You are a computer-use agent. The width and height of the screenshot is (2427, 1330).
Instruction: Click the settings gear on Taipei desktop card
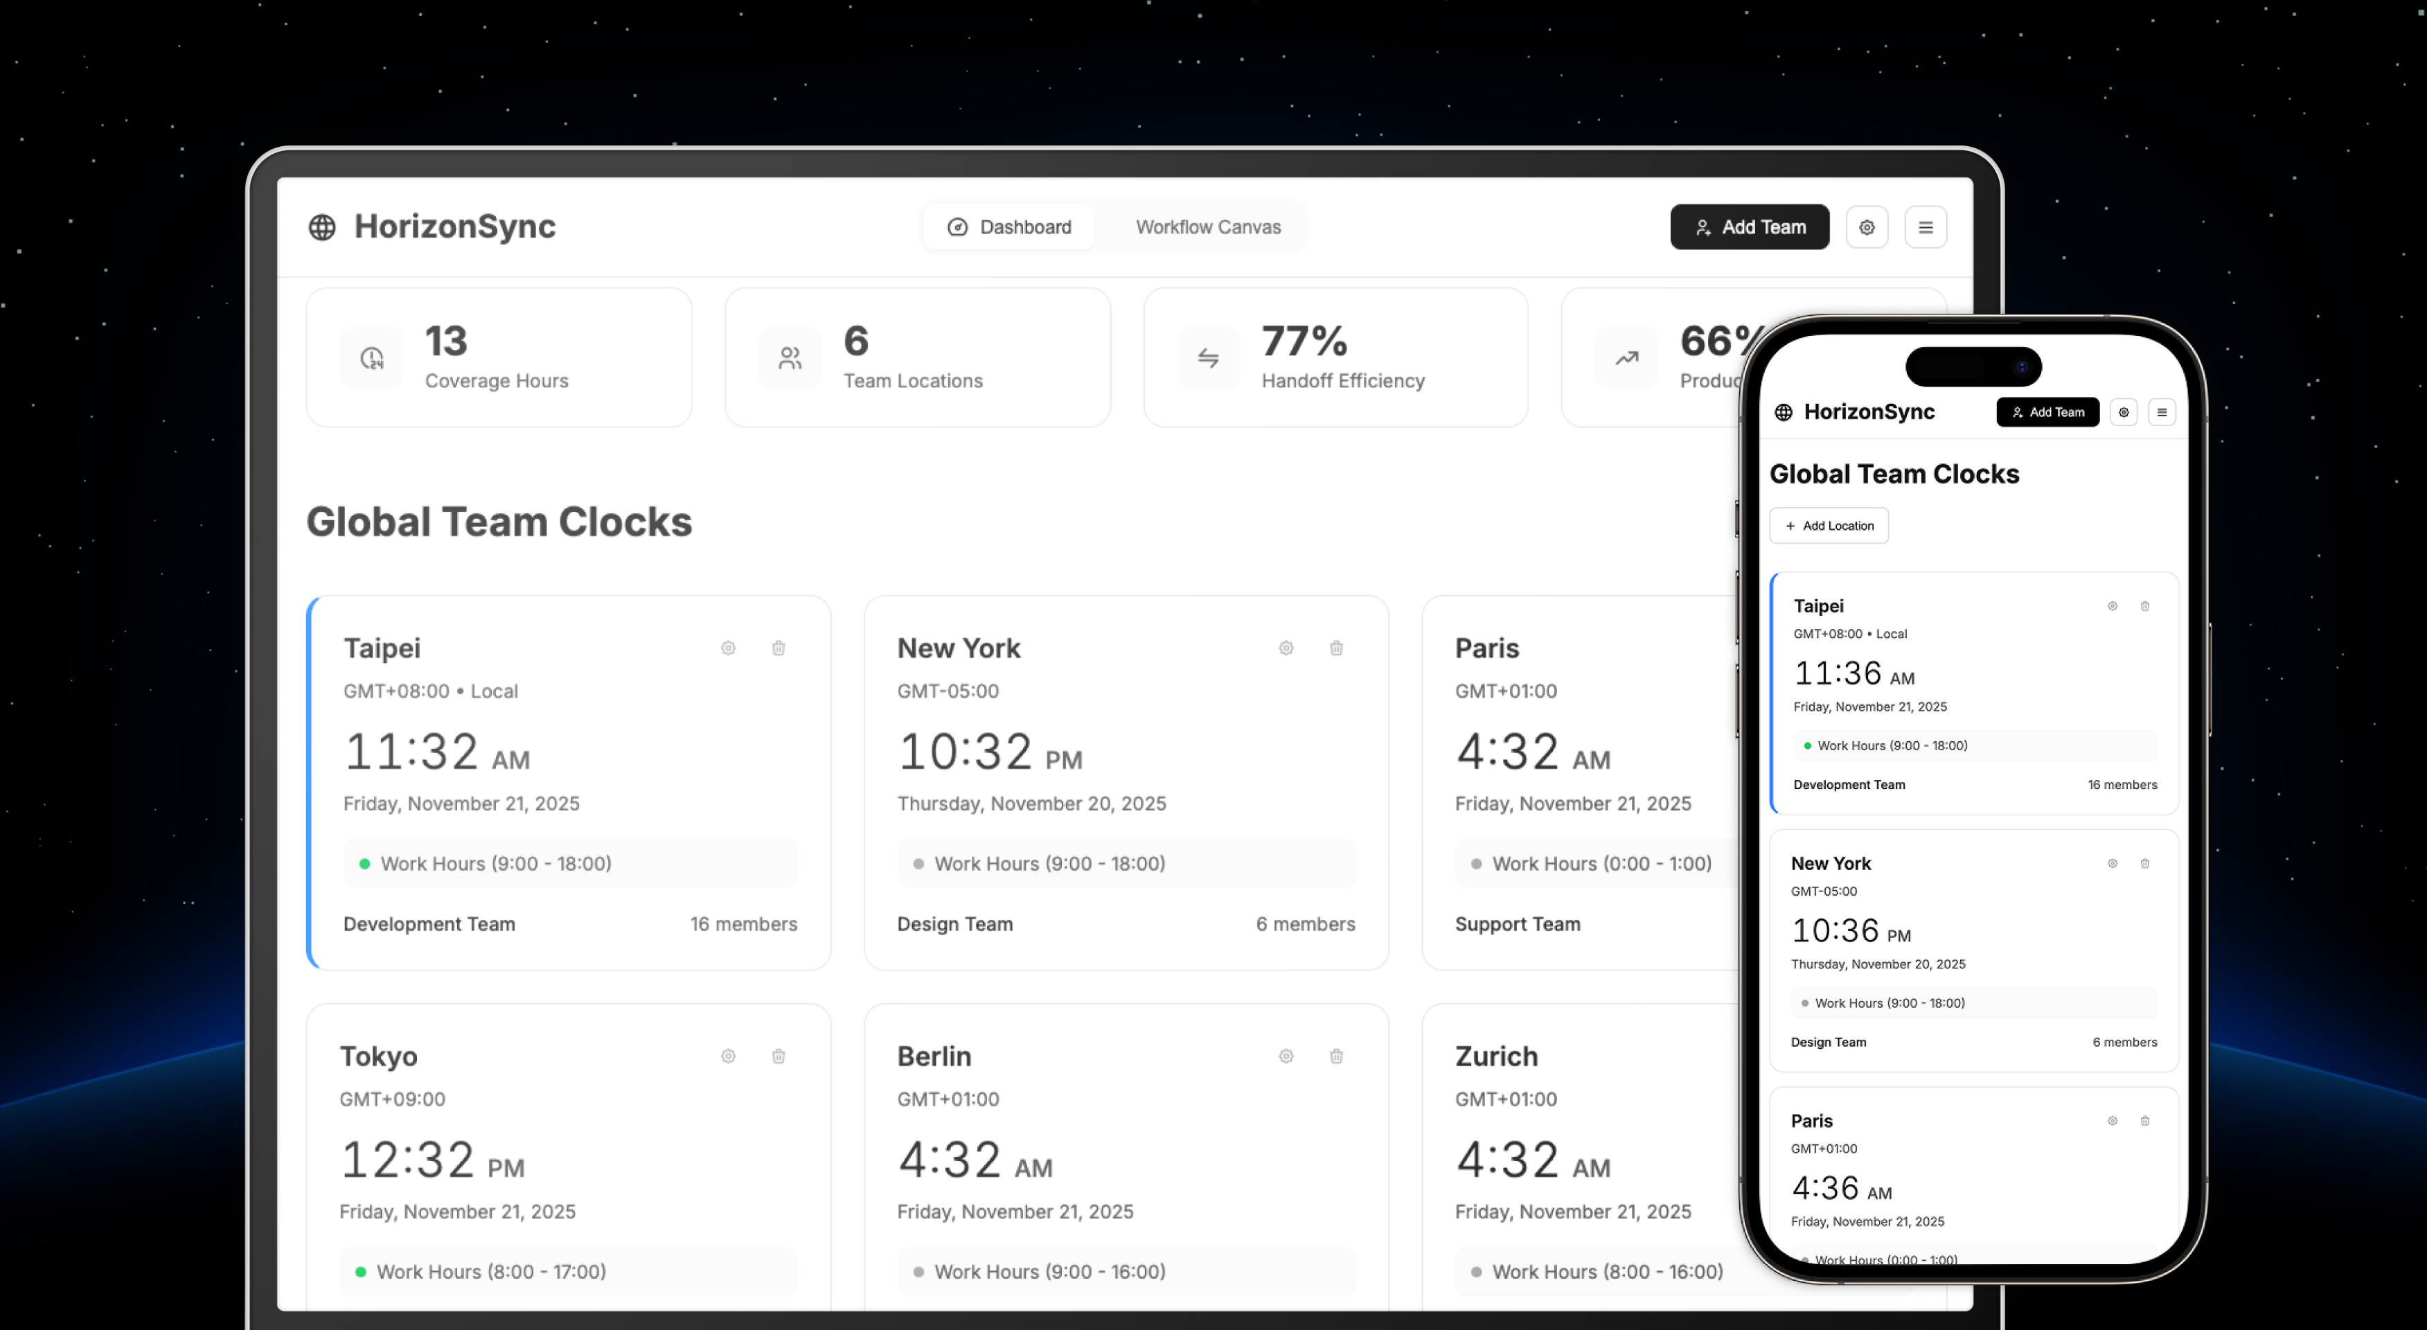coord(728,648)
